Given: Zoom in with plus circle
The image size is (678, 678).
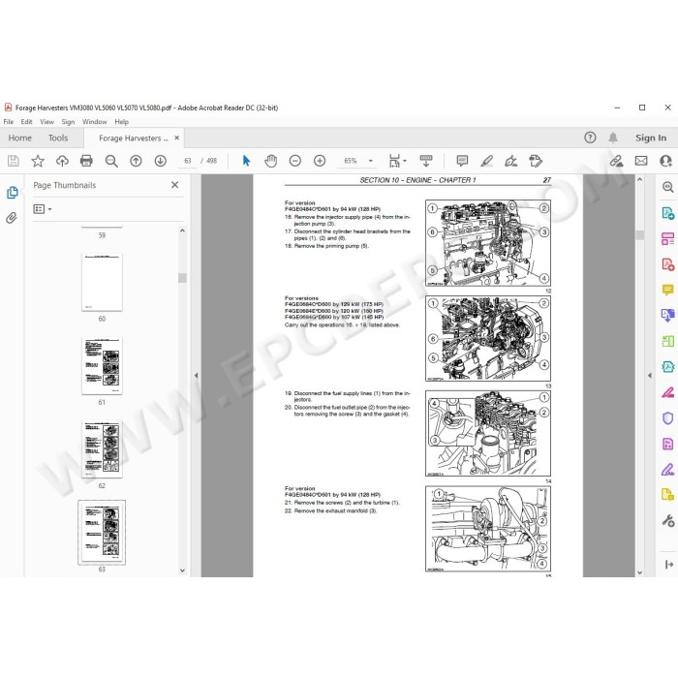Looking at the screenshot, I should 320,161.
